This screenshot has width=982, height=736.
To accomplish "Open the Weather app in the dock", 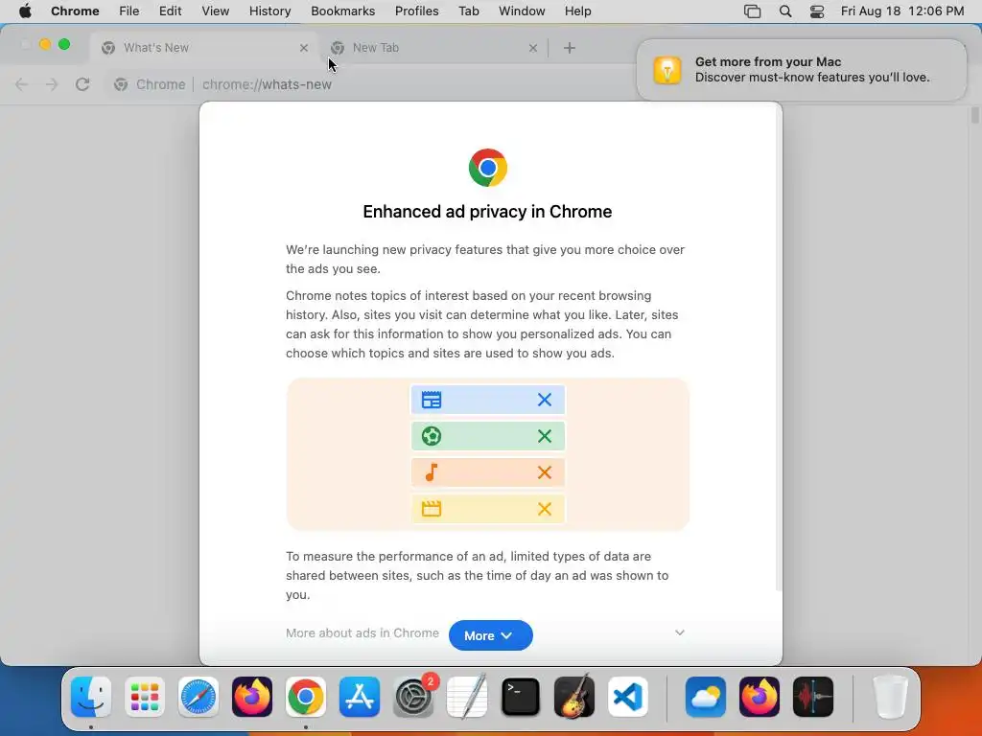I will click(706, 697).
